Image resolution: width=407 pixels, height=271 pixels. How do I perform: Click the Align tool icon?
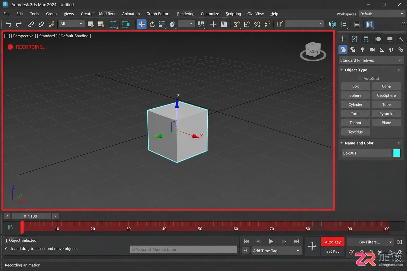(x=344, y=25)
